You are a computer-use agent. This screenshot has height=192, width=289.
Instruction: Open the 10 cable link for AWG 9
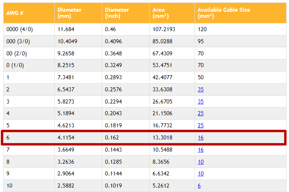click(201, 174)
